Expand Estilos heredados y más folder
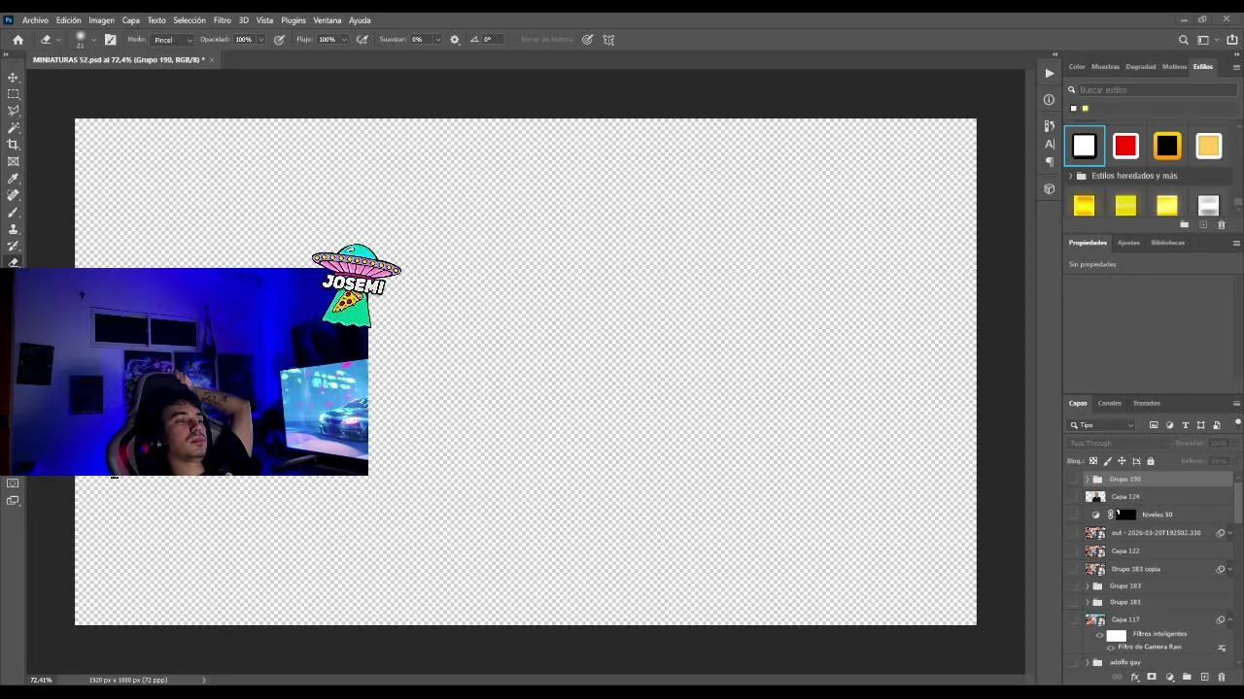This screenshot has width=1244, height=699. (1071, 176)
